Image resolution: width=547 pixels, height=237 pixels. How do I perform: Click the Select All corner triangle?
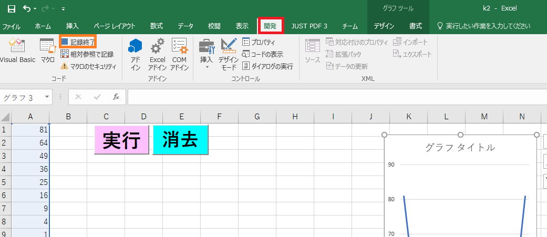6,117
